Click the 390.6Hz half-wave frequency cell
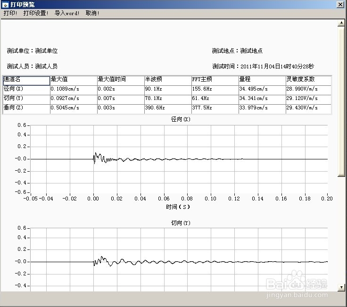Image resolution: width=347 pixels, height=307 pixels. pos(168,109)
